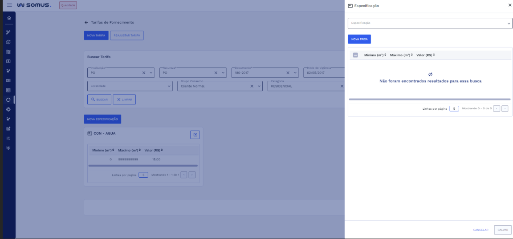Click the CANCELAR link in the panel footer
Viewport: 513px width, 239px height.
point(480,230)
